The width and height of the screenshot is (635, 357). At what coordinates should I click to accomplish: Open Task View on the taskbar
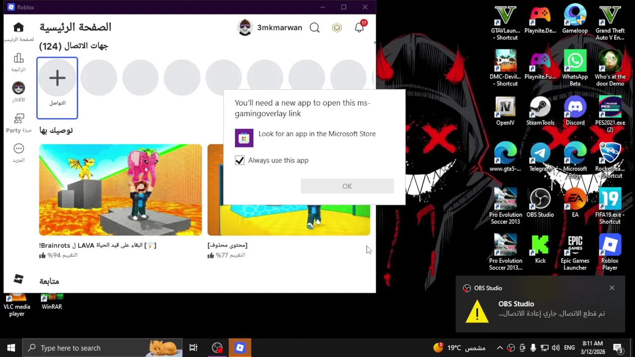tap(193, 348)
